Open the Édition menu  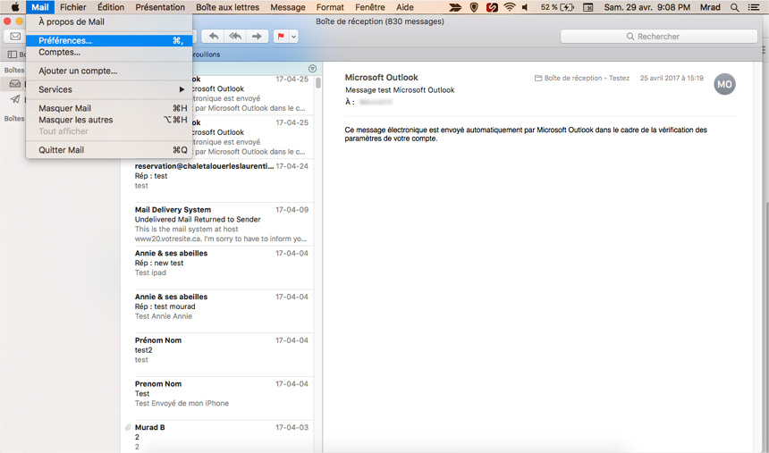111,7
